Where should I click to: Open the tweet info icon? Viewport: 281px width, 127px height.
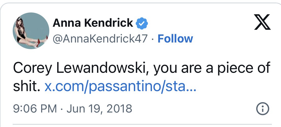pyautogui.click(x=262, y=109)
